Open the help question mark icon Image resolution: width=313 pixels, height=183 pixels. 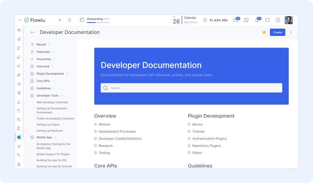click(x=278, y=20)
